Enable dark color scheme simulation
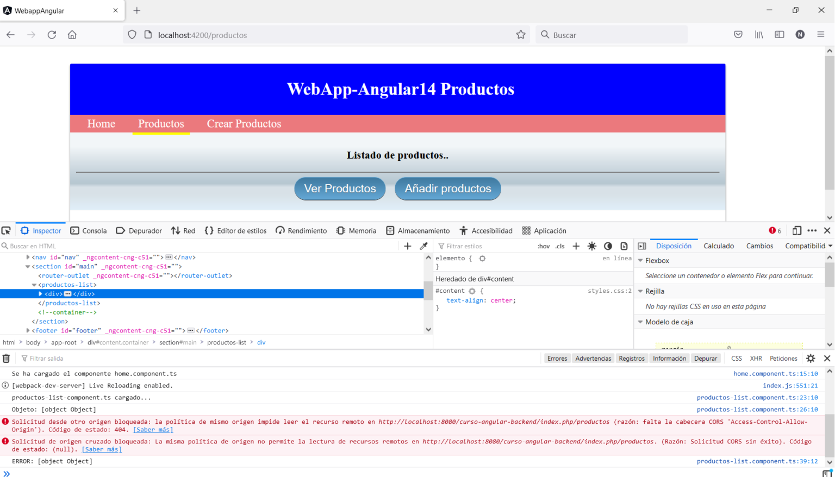The image size is (835, 477). tap(608, 246)
